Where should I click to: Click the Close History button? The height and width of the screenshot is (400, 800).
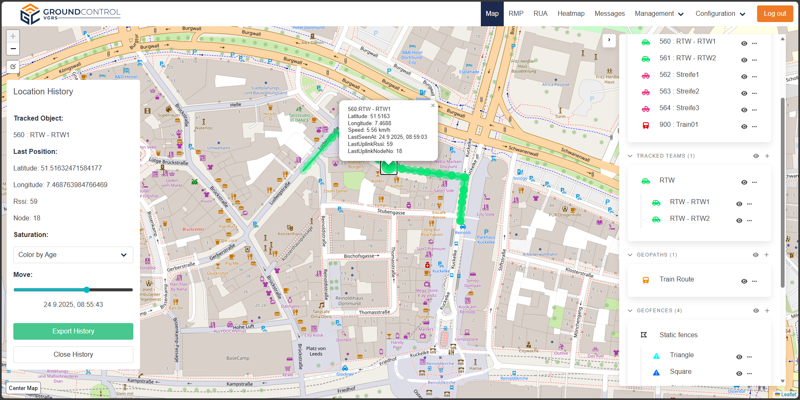click(73, 355)
